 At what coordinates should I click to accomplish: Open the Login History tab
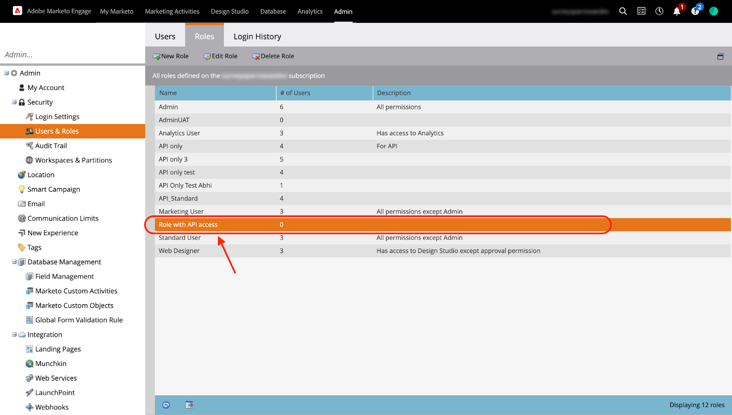coord(257,37)
